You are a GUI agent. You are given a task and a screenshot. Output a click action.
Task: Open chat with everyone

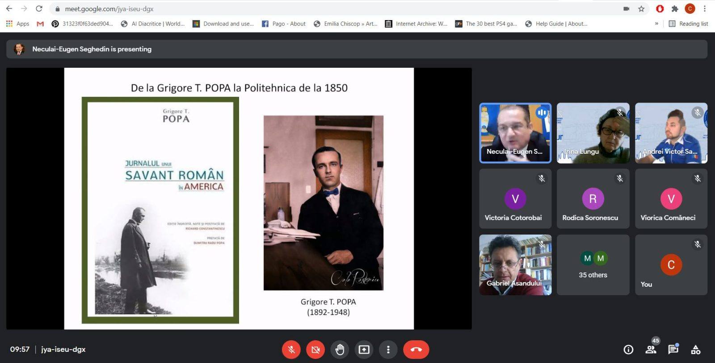(x=673, y=350)
